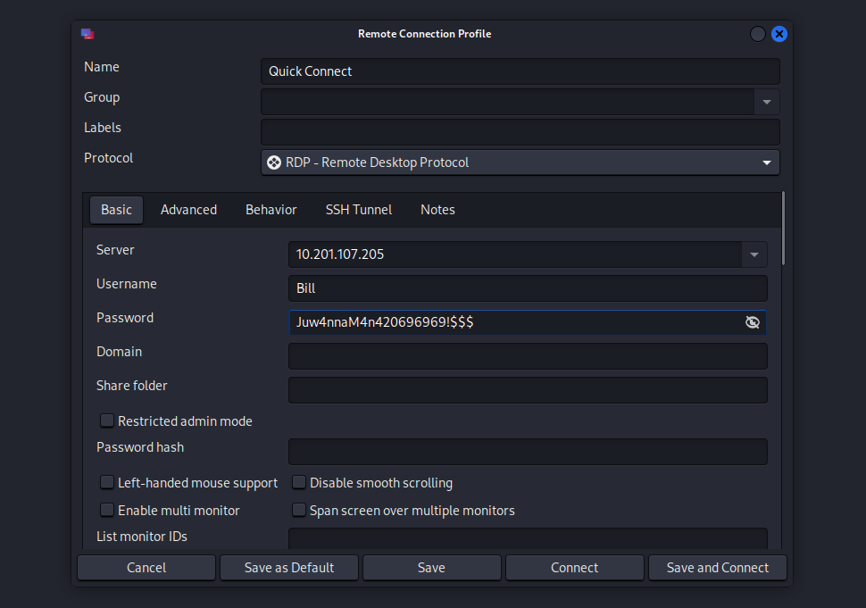866x608 pixels.
Task: Tick Disable smooth scrolling option
Action: tap(299, 483)
